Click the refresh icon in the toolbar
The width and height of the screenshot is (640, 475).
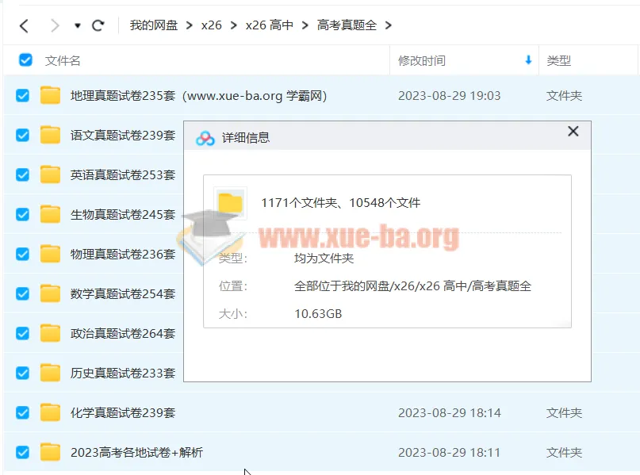click(98, 25)
